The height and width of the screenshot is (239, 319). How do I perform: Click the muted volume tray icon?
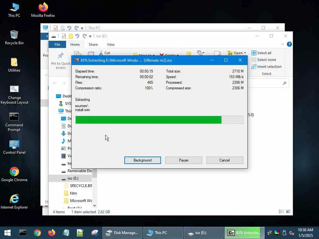[x=292, y=233]
